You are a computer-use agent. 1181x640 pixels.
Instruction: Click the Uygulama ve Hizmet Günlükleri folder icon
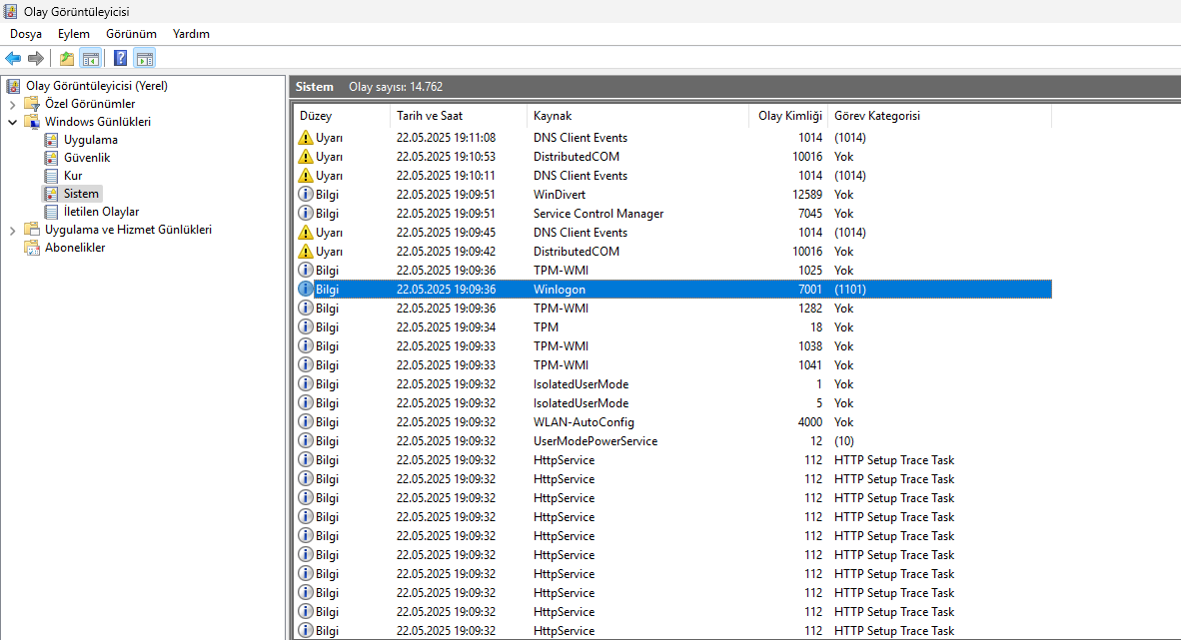[x=32, y=229]
